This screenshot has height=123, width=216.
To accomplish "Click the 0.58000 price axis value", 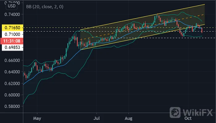I will 12,106.
